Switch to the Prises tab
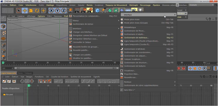 [x=21, y=73]
